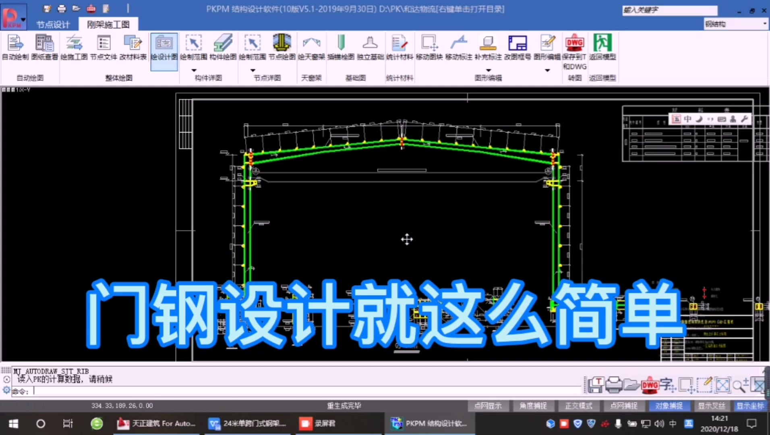Screen dimensions: 770x435
Task: Expand dropdown under 补充标注
Action: click(x=488, y=70)
